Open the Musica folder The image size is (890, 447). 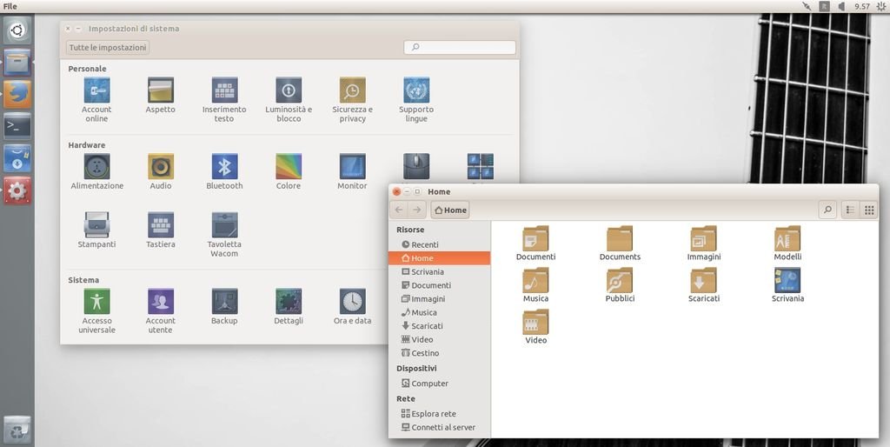(x=535, y=281)
